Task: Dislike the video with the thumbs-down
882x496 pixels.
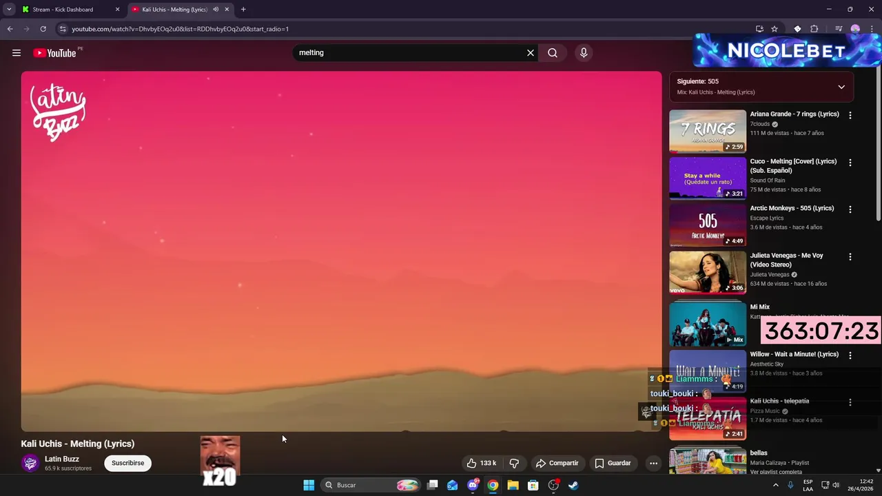Action: coord(514,463)
